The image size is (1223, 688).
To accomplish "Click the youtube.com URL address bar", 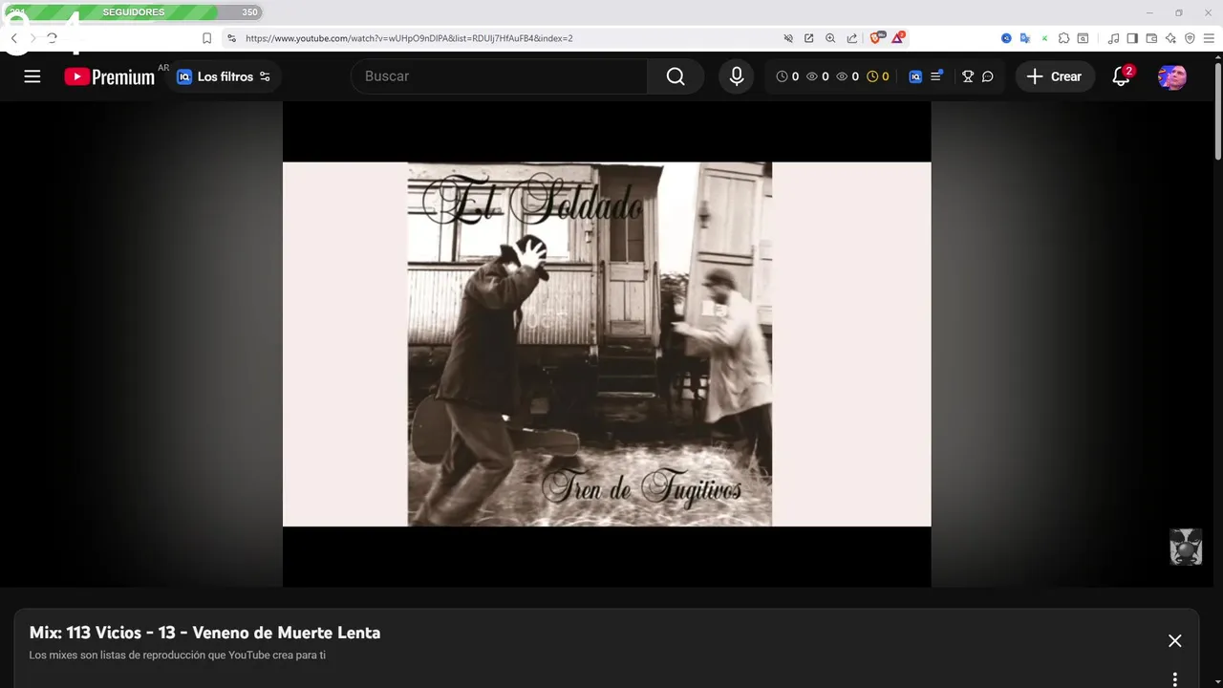I will tap(409, 38).
